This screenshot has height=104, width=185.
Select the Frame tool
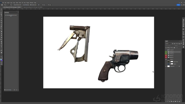point(2,22)
